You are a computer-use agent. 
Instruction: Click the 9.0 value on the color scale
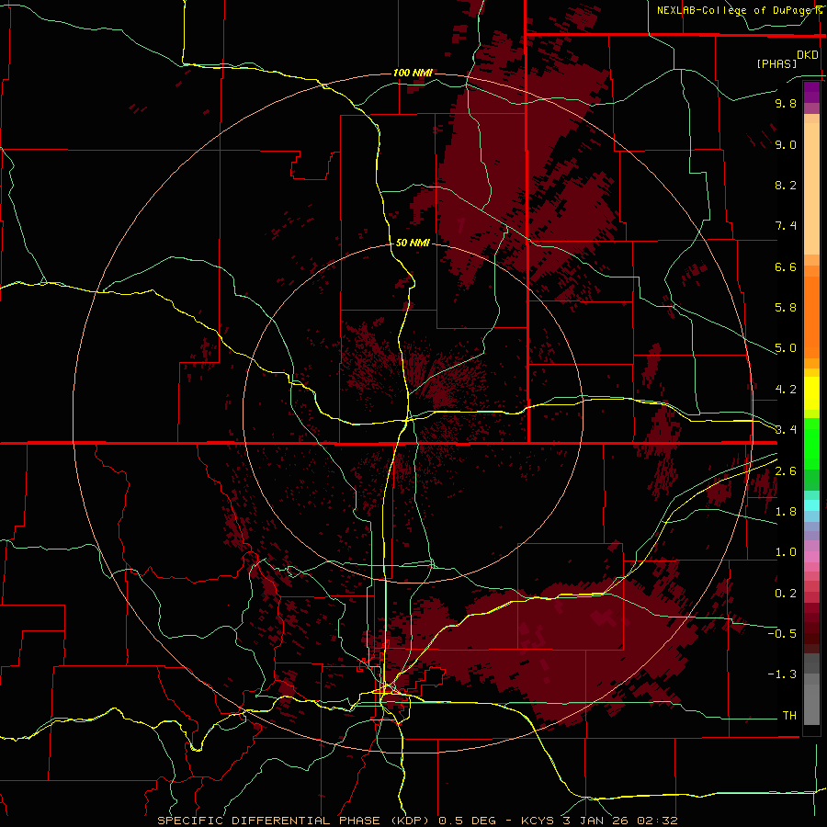click(786, 144)
